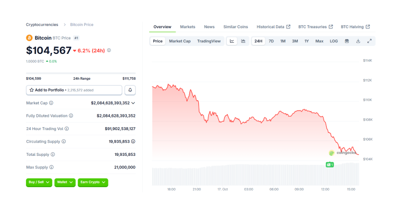Open info icon next to 24h change

click(x=109, y=50)
